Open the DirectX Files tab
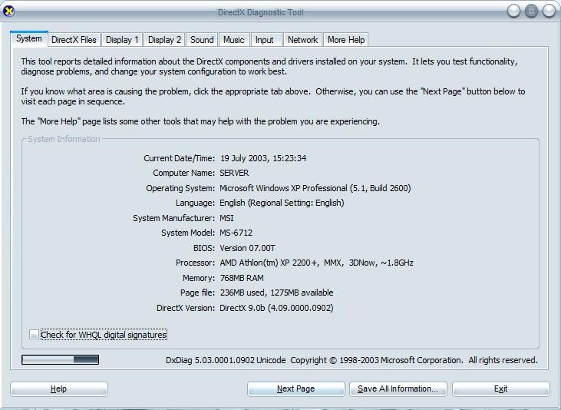The image size is (561, 410). (x=74, y=40)
